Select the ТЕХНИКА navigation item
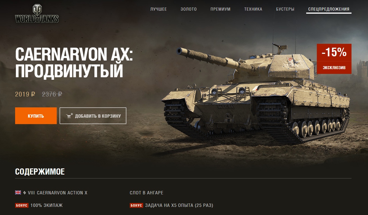Viewport: 368px width, 215px height. pos(253,9)
